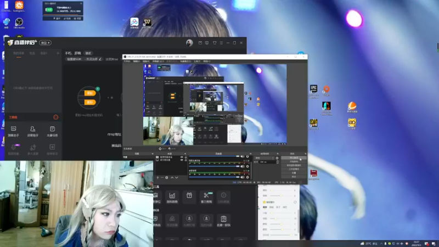Open the 编辑 menu in OBS
The width and height of the screenshot is (439, 247).
tap(136, 61)
